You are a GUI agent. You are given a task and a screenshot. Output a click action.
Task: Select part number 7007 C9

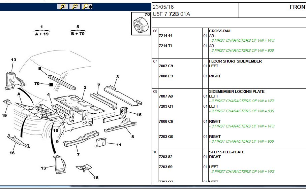click(166, 66)
